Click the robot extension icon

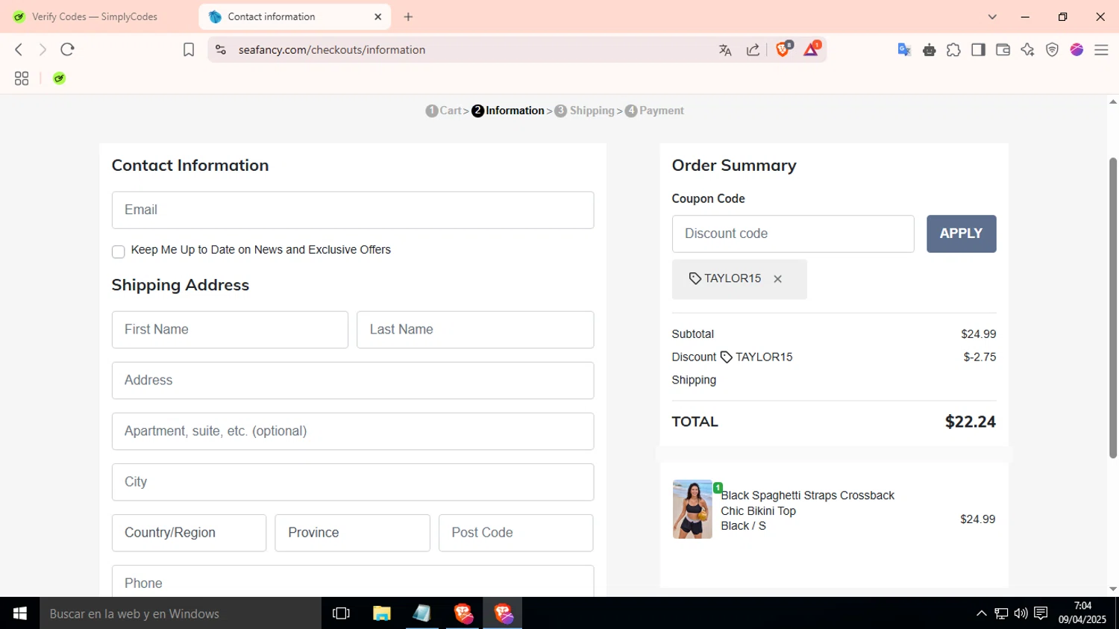coord(929,50)
